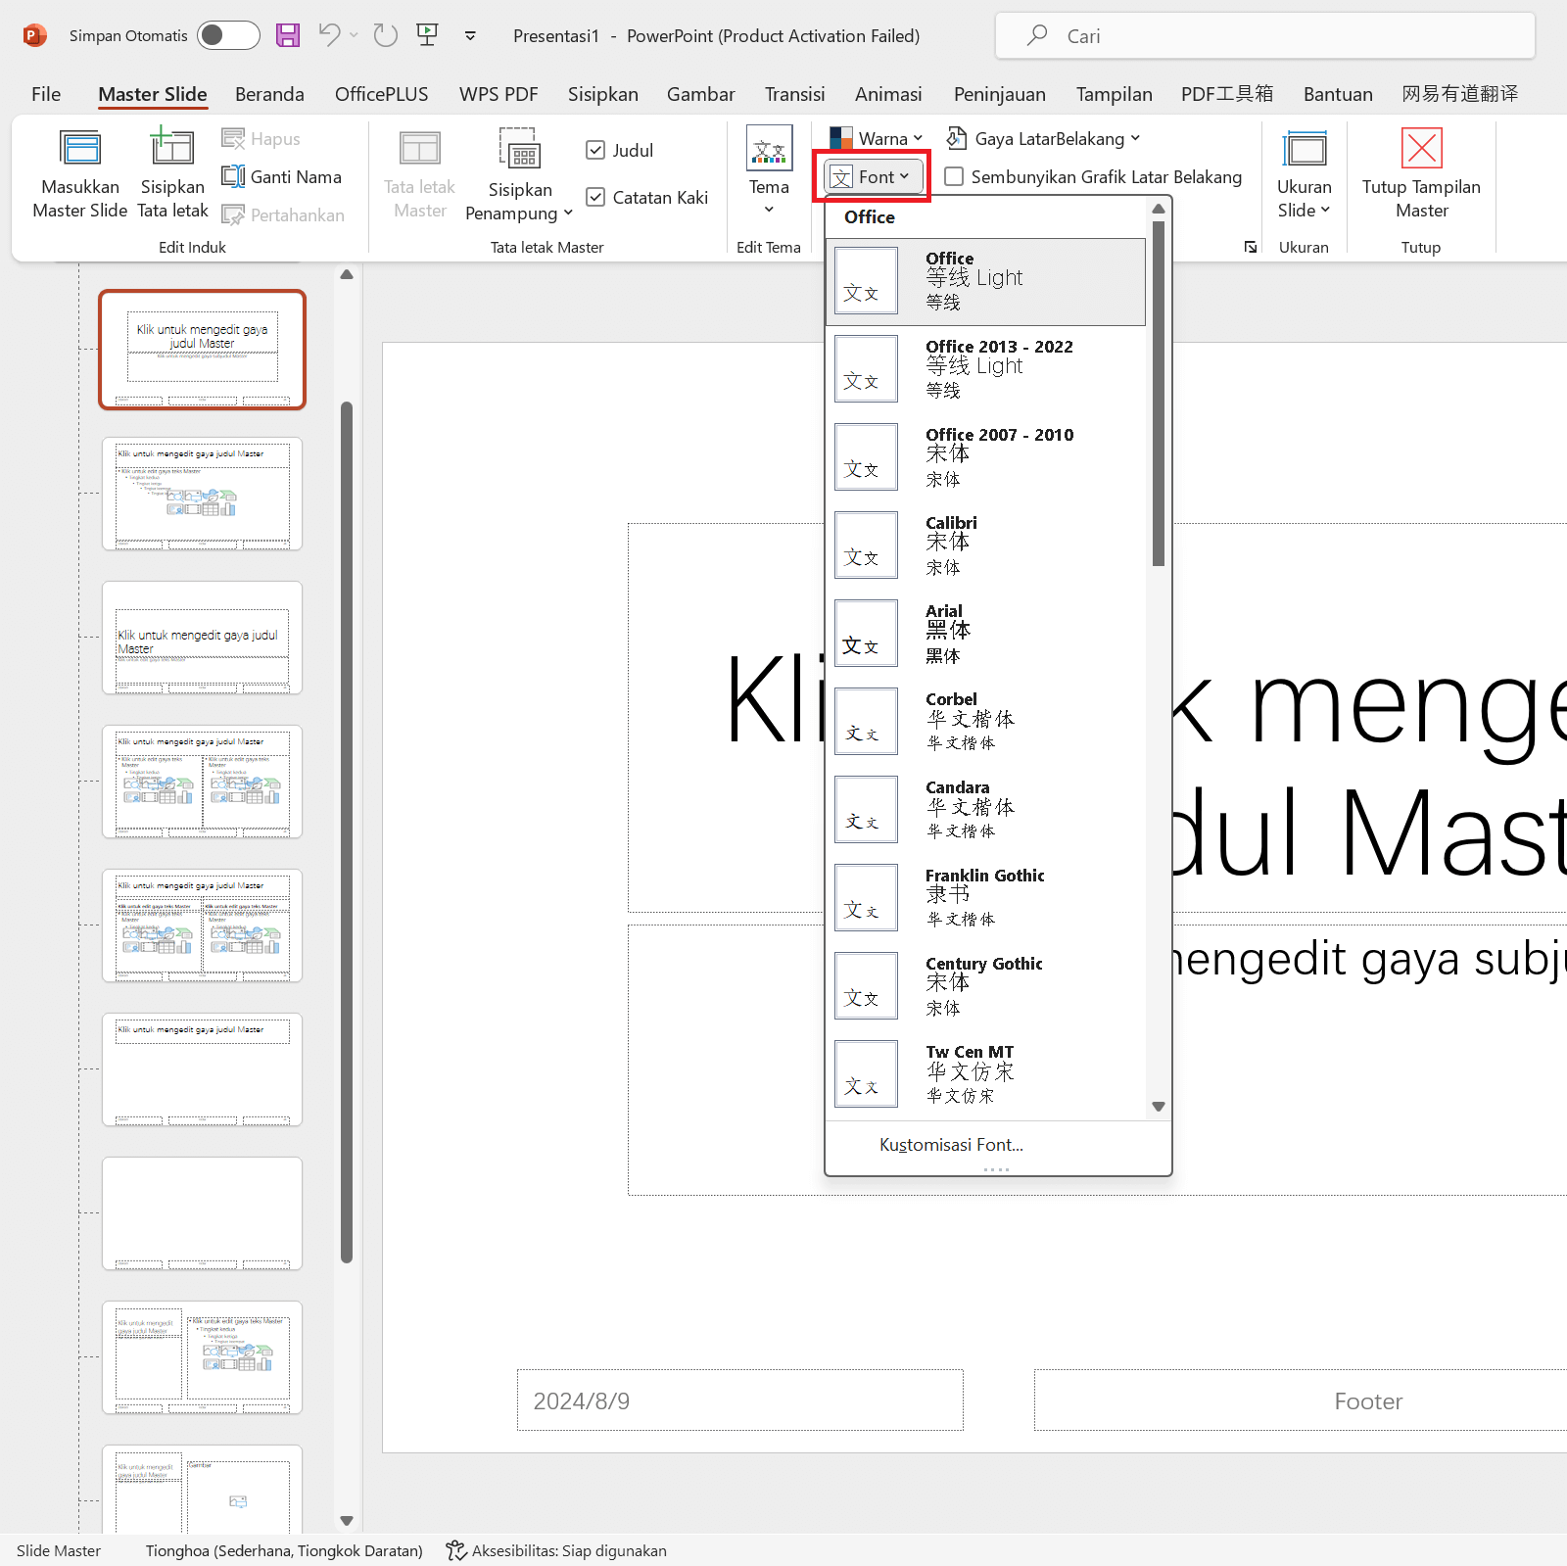Open Aksesibilitas status bar indicator

556,1550
